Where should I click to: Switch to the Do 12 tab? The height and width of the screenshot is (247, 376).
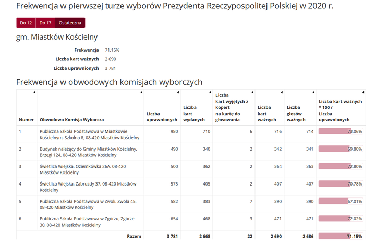[26, 23]
